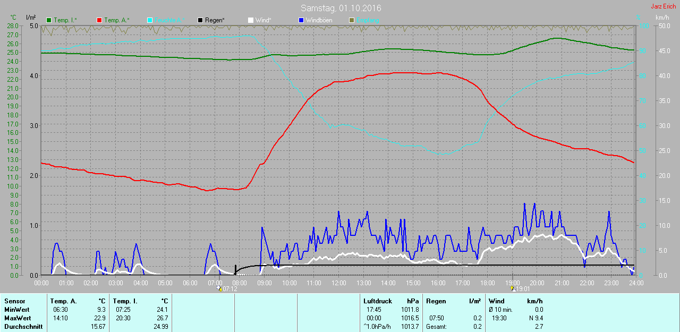Click the '17:45' pressure minimum time
Image resolution: width=680 pixels, height=332 pixels.
(x=373, y=310)
